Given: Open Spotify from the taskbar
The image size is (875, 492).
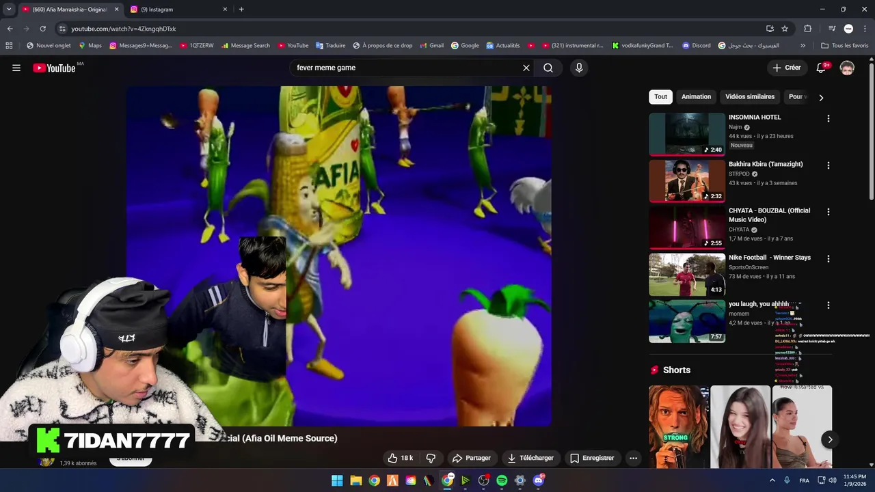Looking at the screenshot, I should pos(502,480).
